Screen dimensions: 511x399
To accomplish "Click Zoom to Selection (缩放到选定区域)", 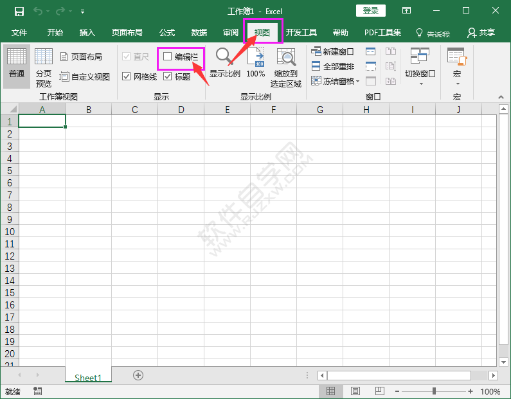I will click(x=286, y=67).
